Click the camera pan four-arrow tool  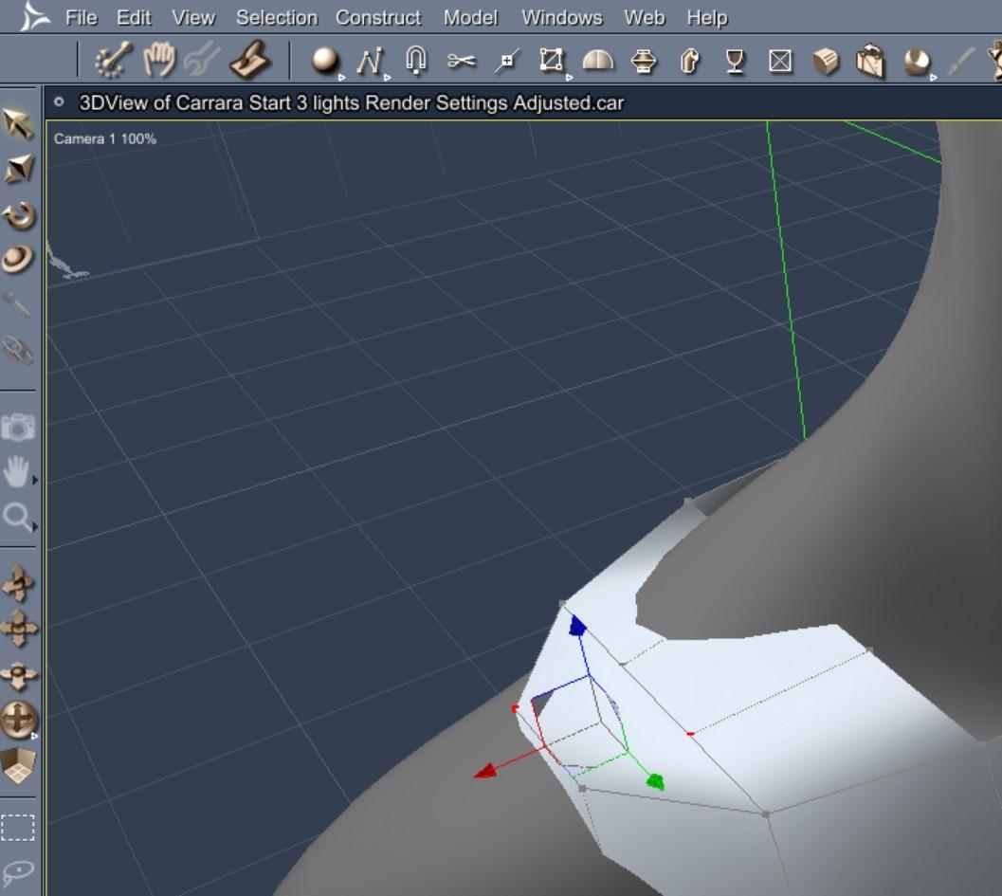(19, 629)
